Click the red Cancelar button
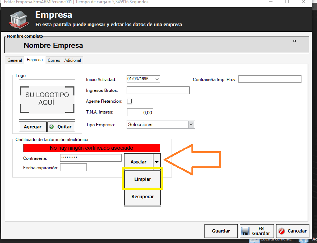 293,231
